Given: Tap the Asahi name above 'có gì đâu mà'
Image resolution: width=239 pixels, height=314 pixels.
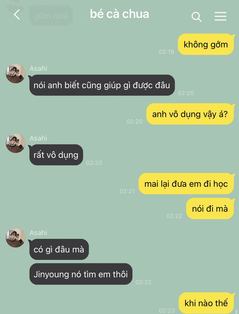Looking at the screenshot, I should pyautogui.click(x=38, y=233).
